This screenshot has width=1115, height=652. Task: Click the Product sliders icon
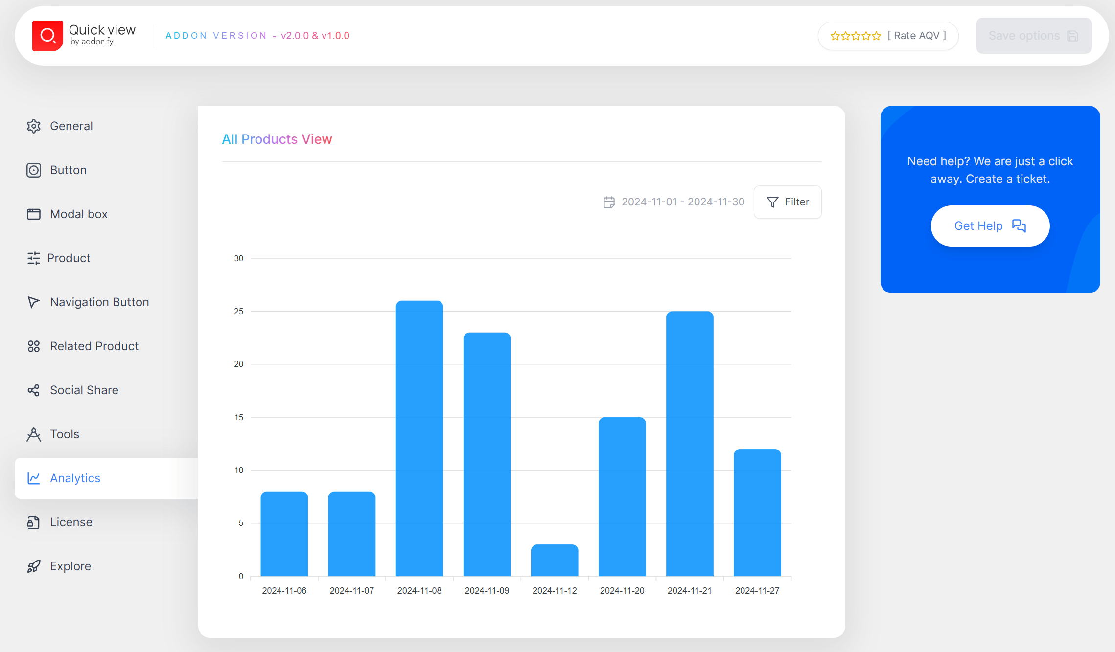pos(34,258)
